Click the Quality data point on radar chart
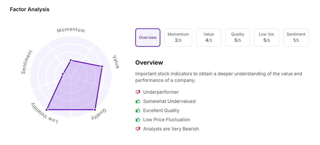This screenshot has width=320, height=145. (95, 110)
